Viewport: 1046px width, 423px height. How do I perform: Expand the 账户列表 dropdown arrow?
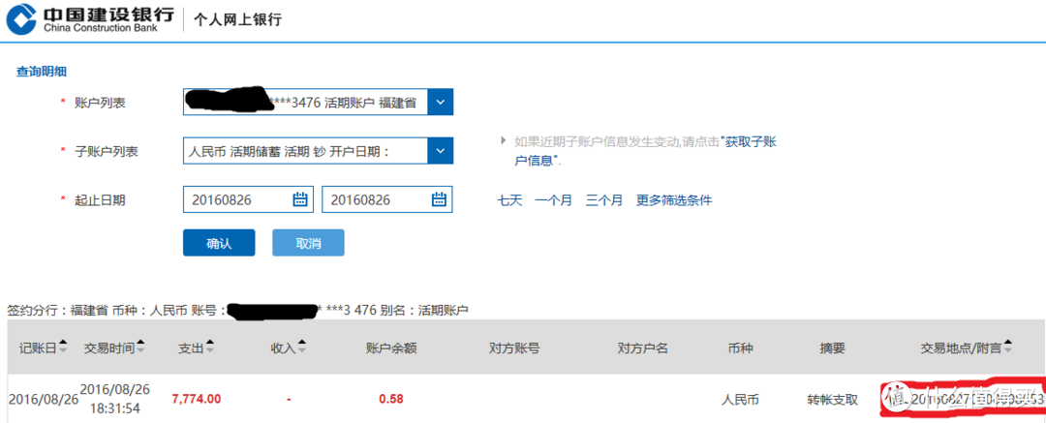pyautogui.click(x=440, y=102)
